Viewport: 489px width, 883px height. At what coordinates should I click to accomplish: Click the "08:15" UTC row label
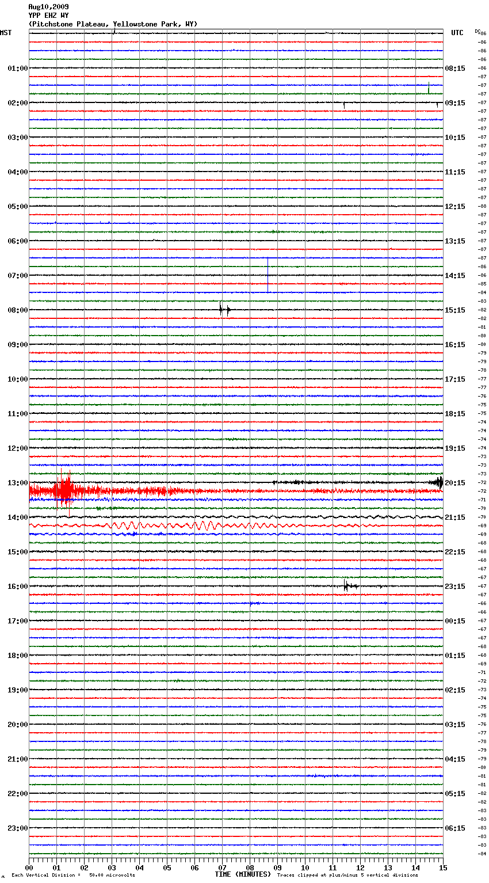coord(455,68)
